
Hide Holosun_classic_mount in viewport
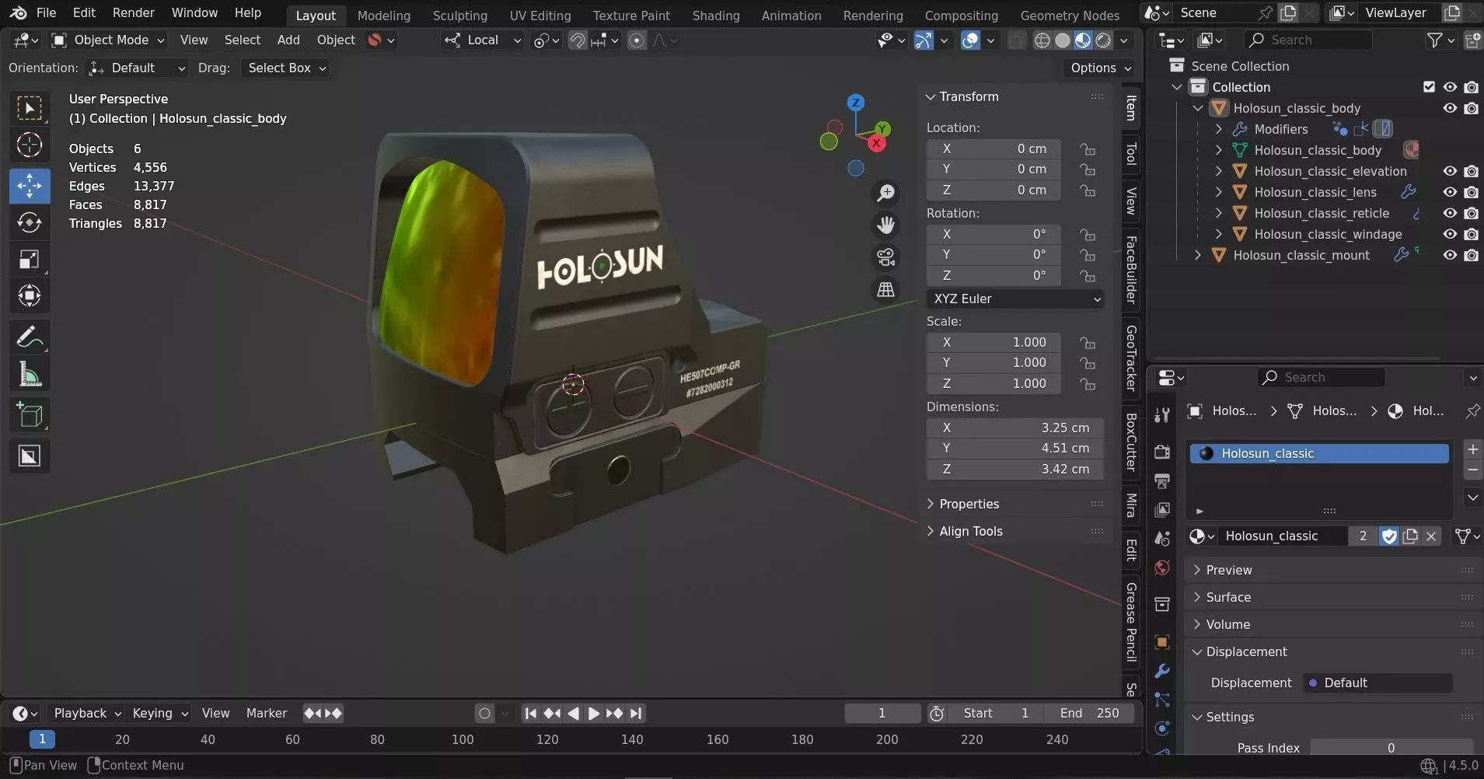pos(1450,255)
